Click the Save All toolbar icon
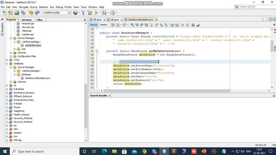Viewport: 276px width, 155px height. point(23,12)
